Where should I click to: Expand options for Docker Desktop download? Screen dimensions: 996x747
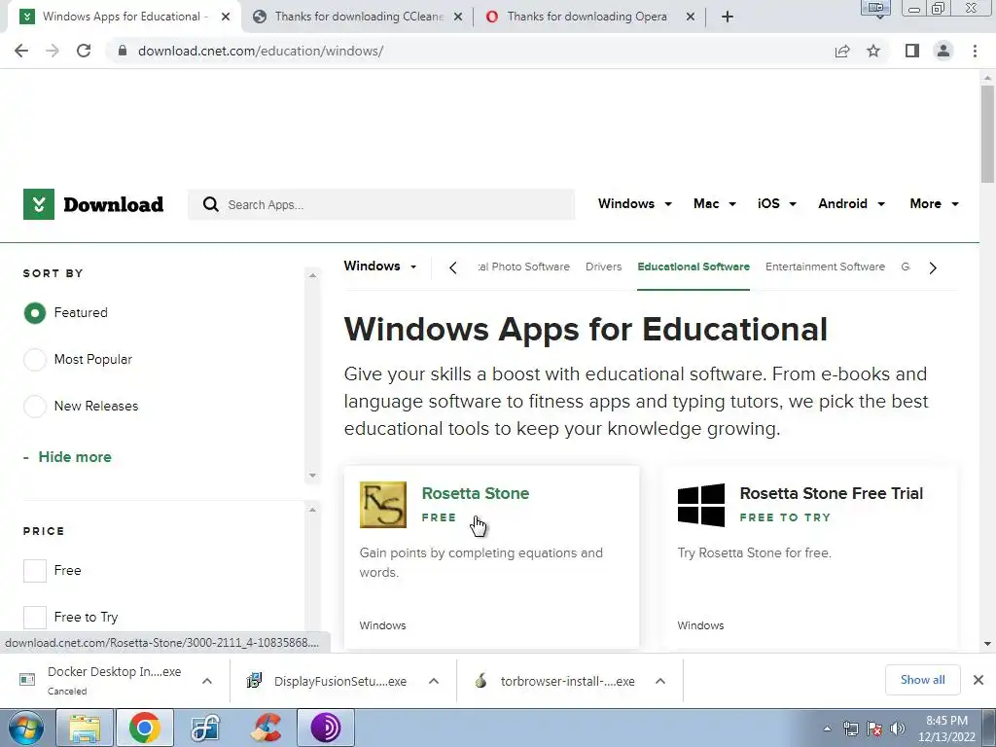tap(206, 681)
